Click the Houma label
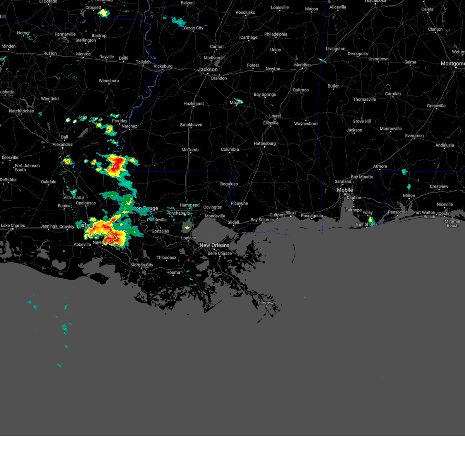The height and width of the screenshot is (465, 465). [173, 272]
